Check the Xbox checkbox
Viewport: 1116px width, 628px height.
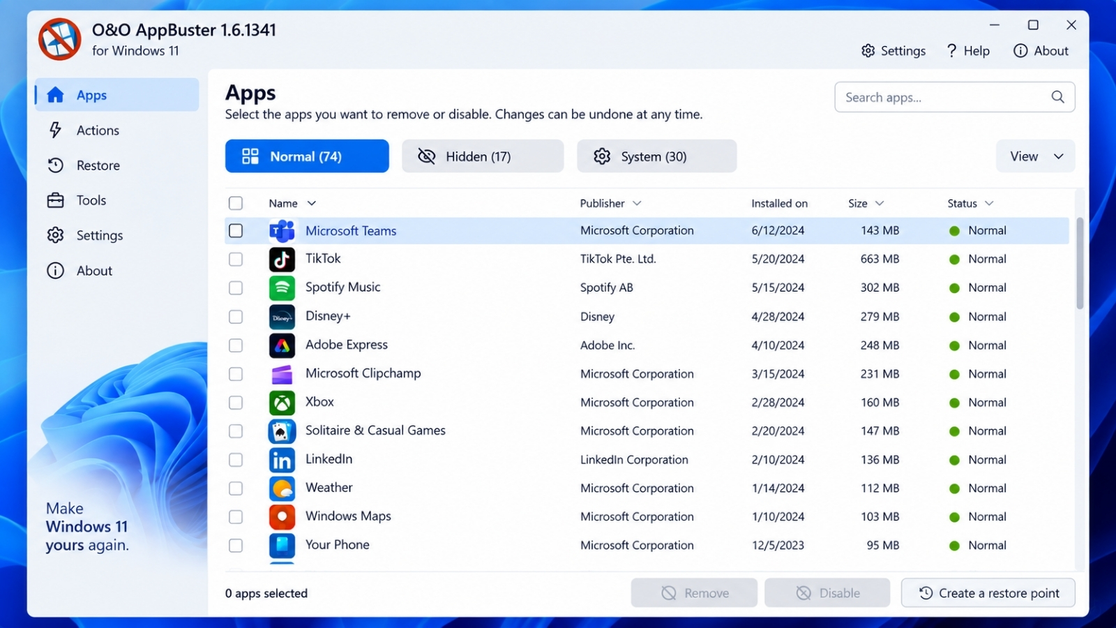236,403
